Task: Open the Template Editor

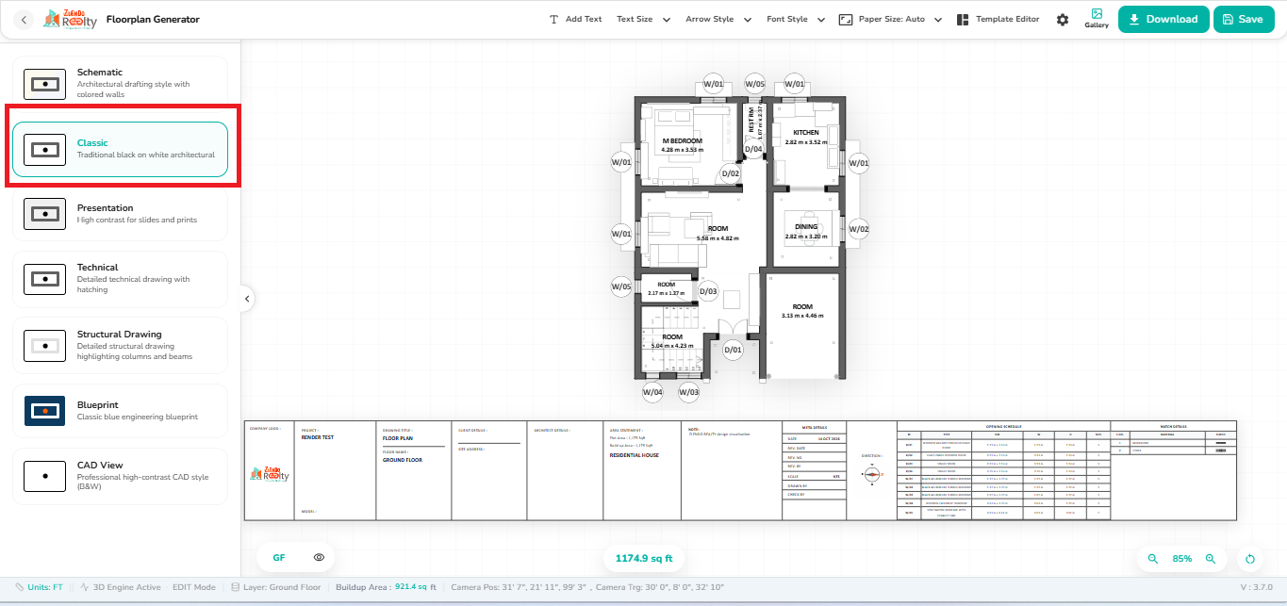Action: 998,19
